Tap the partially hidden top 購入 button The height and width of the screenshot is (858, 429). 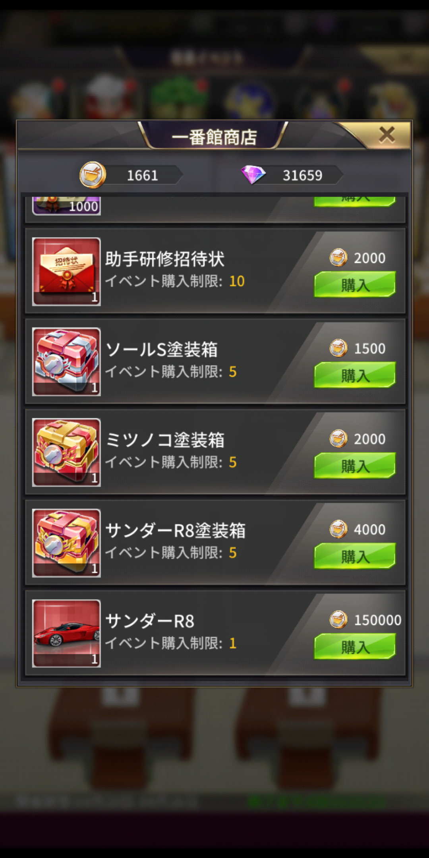355,201
